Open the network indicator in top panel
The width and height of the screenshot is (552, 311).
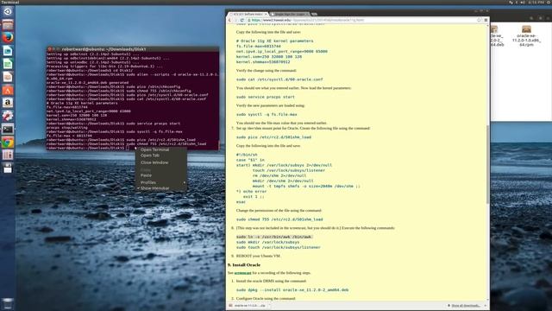pos(511,2)
